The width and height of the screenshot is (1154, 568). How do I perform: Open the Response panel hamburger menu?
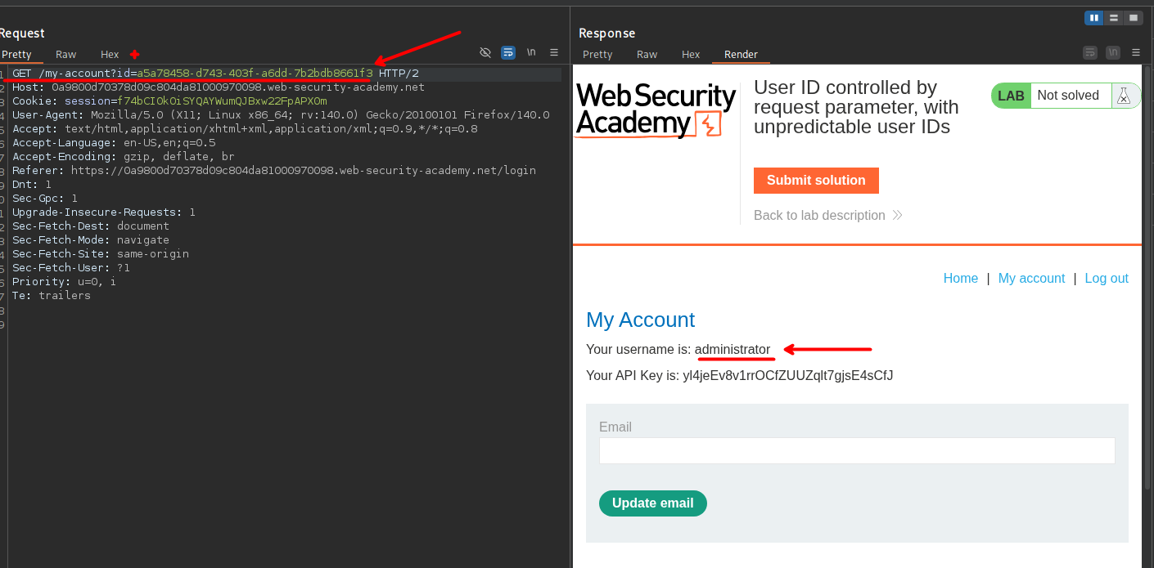point(1136,53)
